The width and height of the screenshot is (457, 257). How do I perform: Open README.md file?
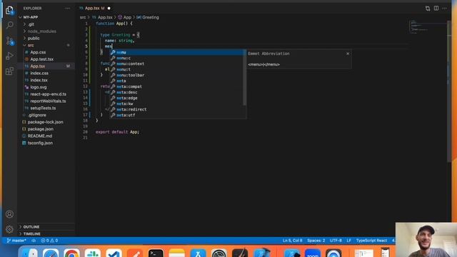(x=46, y=136)
